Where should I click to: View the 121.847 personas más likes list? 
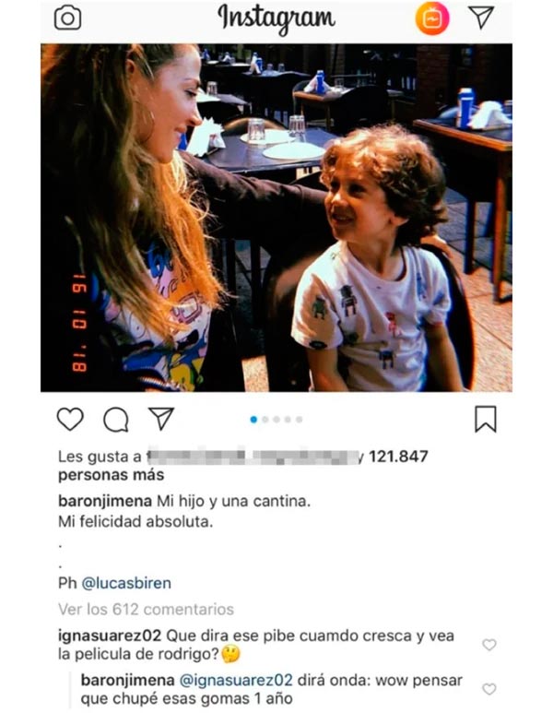[243, 465]
